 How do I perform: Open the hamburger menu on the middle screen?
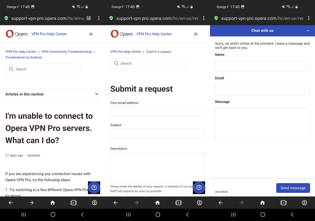coord(196,34)
